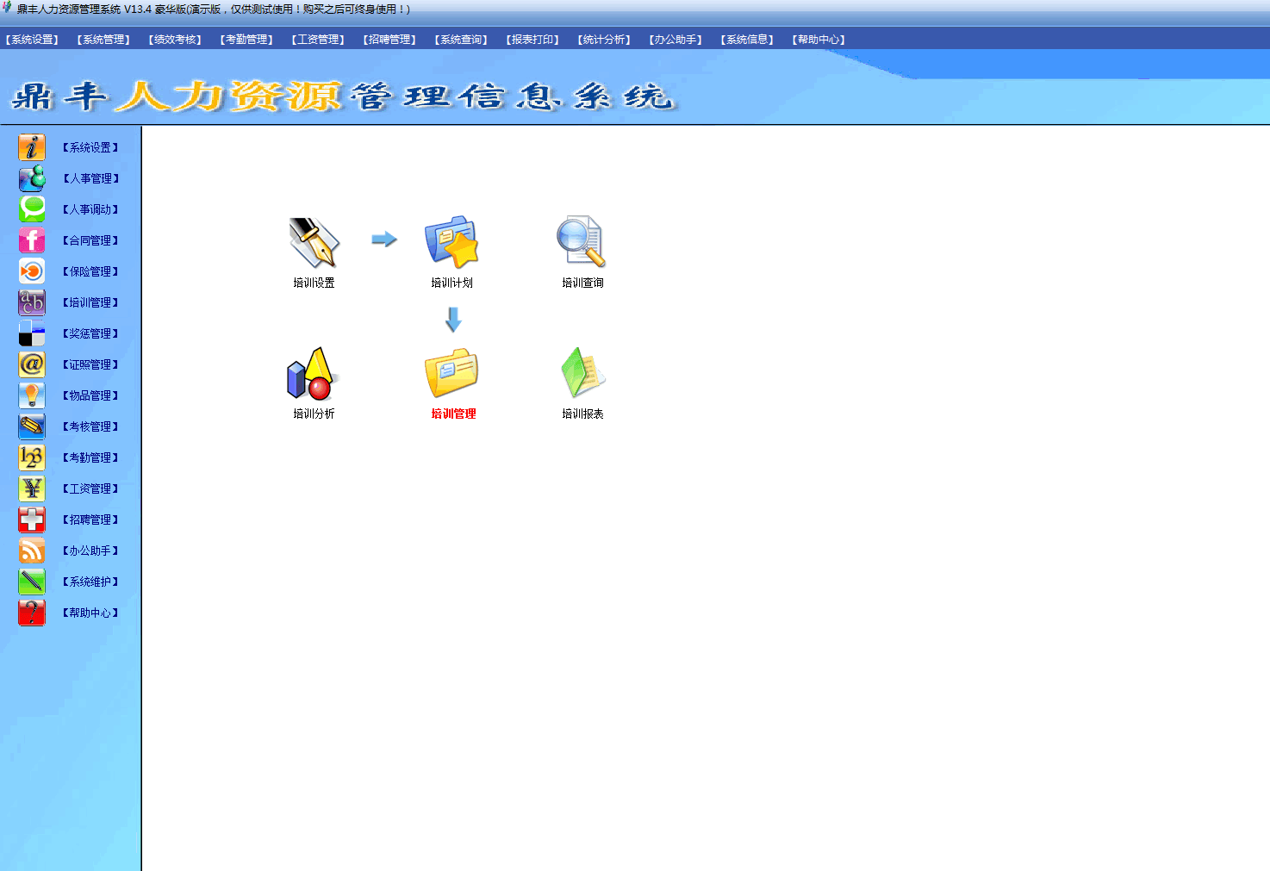This screenshot has width=1270, height=871.
Task: Click the 招聘管理 red cross icon
Action: pyautogui.click(x=32, y=519)
